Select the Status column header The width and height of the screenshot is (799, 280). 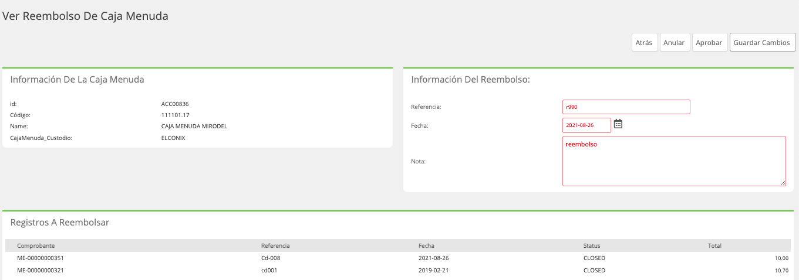592,245
